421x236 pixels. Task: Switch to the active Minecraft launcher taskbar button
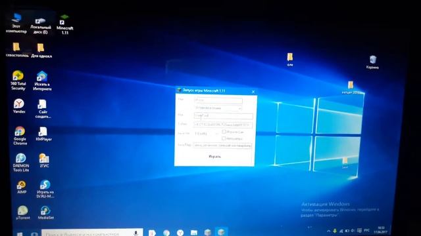[221, 231]
